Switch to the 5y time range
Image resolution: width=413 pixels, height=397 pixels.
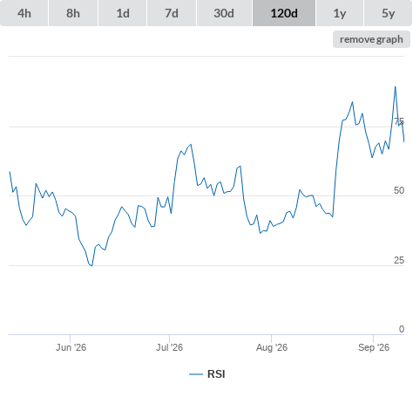coord(388,13)
